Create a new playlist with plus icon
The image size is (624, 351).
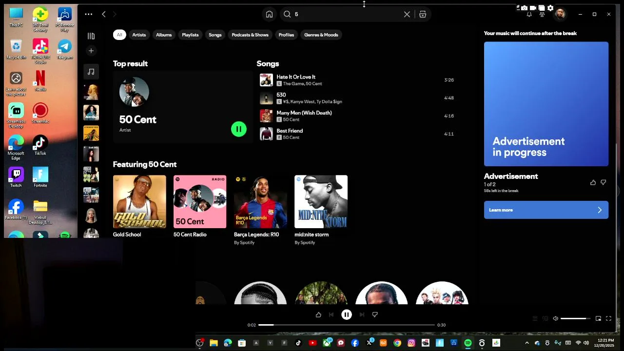[x=91, y=51]
